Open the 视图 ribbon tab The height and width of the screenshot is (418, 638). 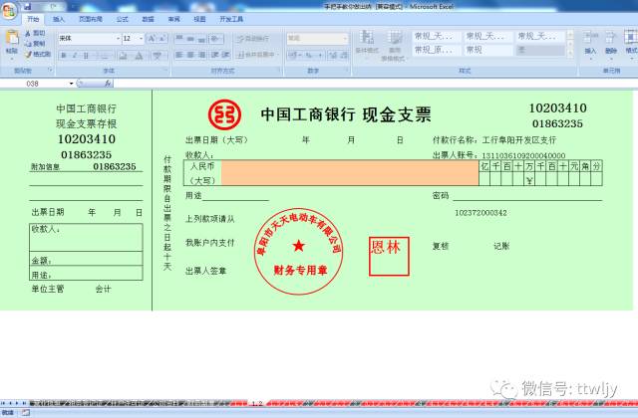pos(199,19)
